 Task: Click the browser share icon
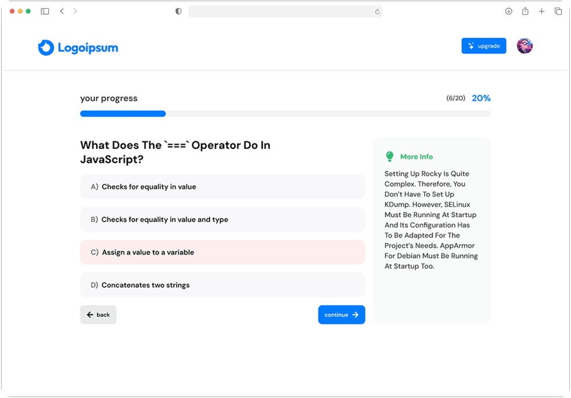point(525,12)
